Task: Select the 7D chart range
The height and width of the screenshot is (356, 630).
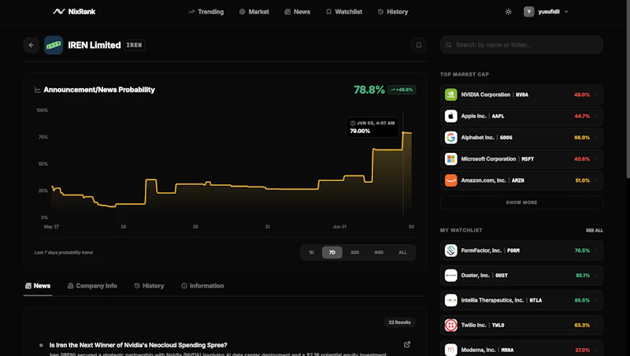Action: pyautogui.click(x=332, y=252)
